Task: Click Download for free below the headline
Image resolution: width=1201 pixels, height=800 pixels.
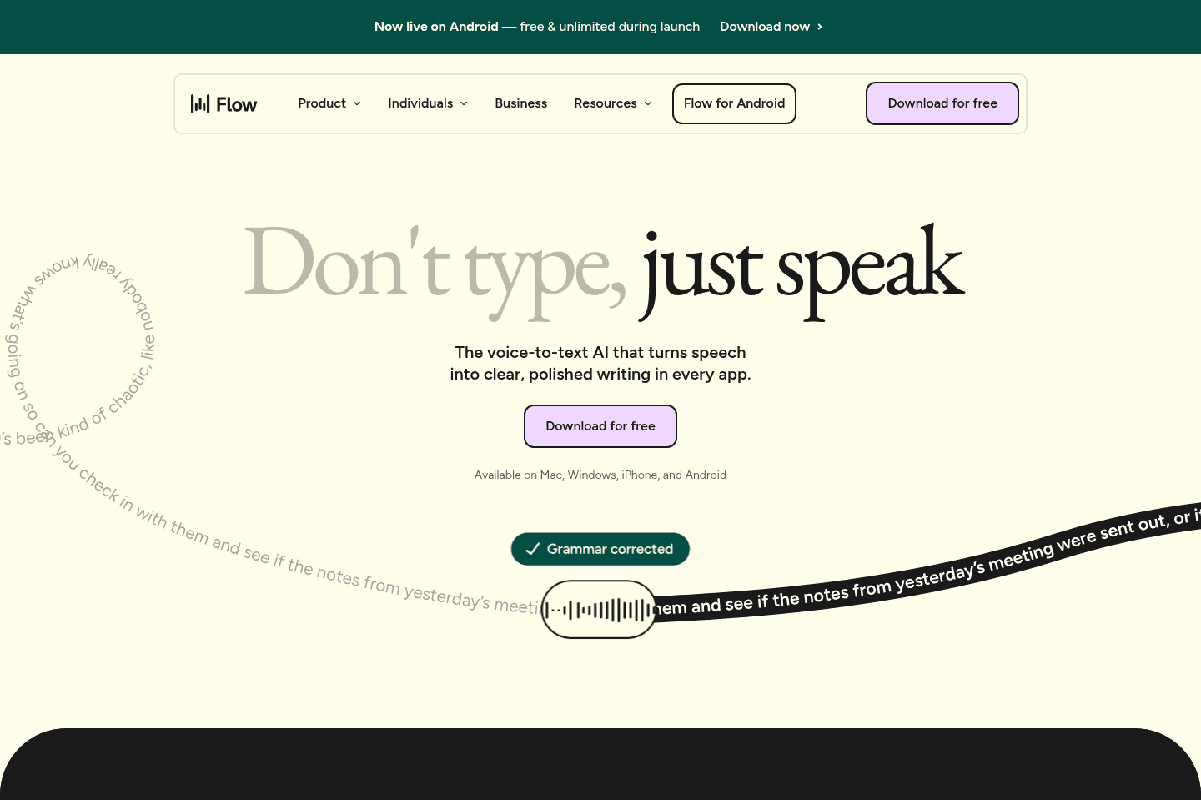Action: (x=600, y=426)
